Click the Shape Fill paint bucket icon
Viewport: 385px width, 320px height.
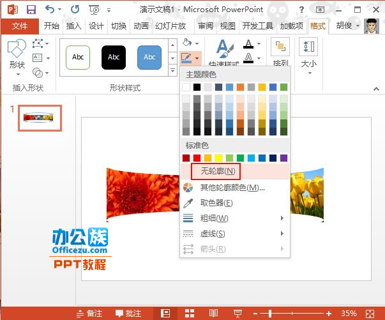click(187, 43)
